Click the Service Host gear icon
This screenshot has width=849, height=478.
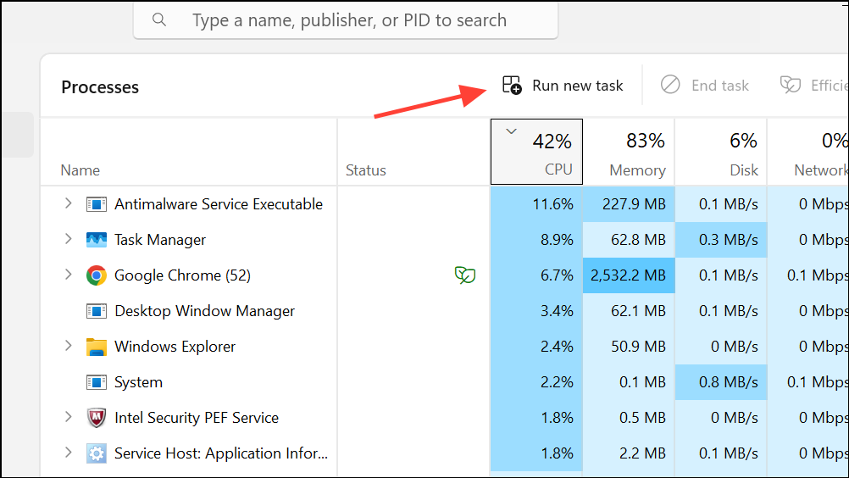[x=97, y=453]
